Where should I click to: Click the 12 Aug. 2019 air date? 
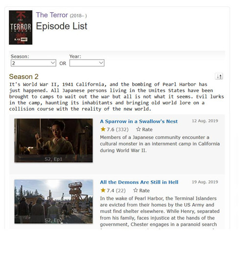pos(205,121)
